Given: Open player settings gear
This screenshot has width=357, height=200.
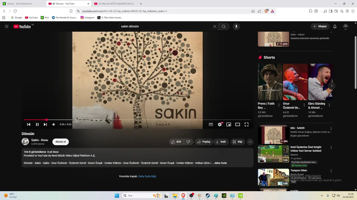Looking at the screenshot, I should [x=220, y=124].
